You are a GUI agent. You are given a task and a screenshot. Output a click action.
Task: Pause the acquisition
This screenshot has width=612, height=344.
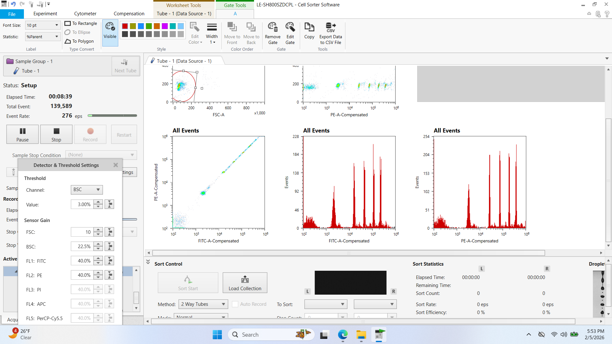point(22,134)
